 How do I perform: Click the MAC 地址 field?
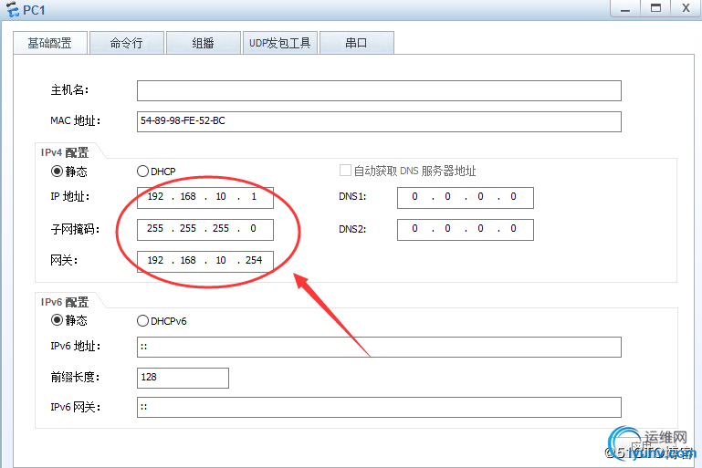(x=379, y=121)
